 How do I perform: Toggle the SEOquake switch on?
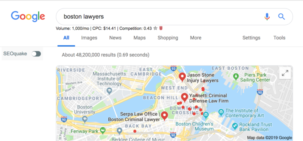(36, 54)
